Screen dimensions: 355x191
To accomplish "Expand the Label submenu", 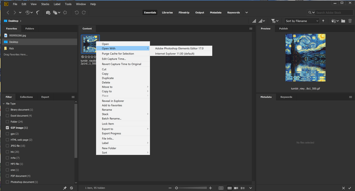I will tap(123, 143).
